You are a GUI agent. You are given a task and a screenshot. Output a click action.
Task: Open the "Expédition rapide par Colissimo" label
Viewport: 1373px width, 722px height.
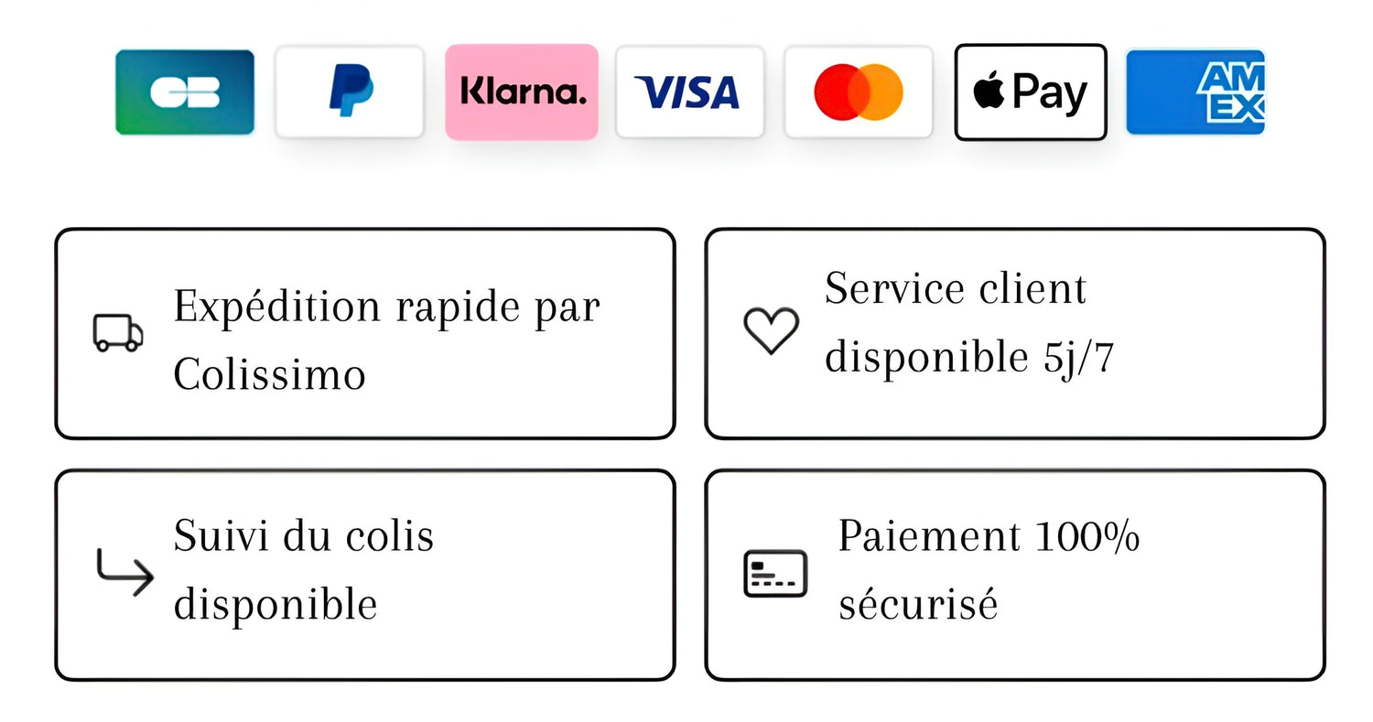pos(385,339)
